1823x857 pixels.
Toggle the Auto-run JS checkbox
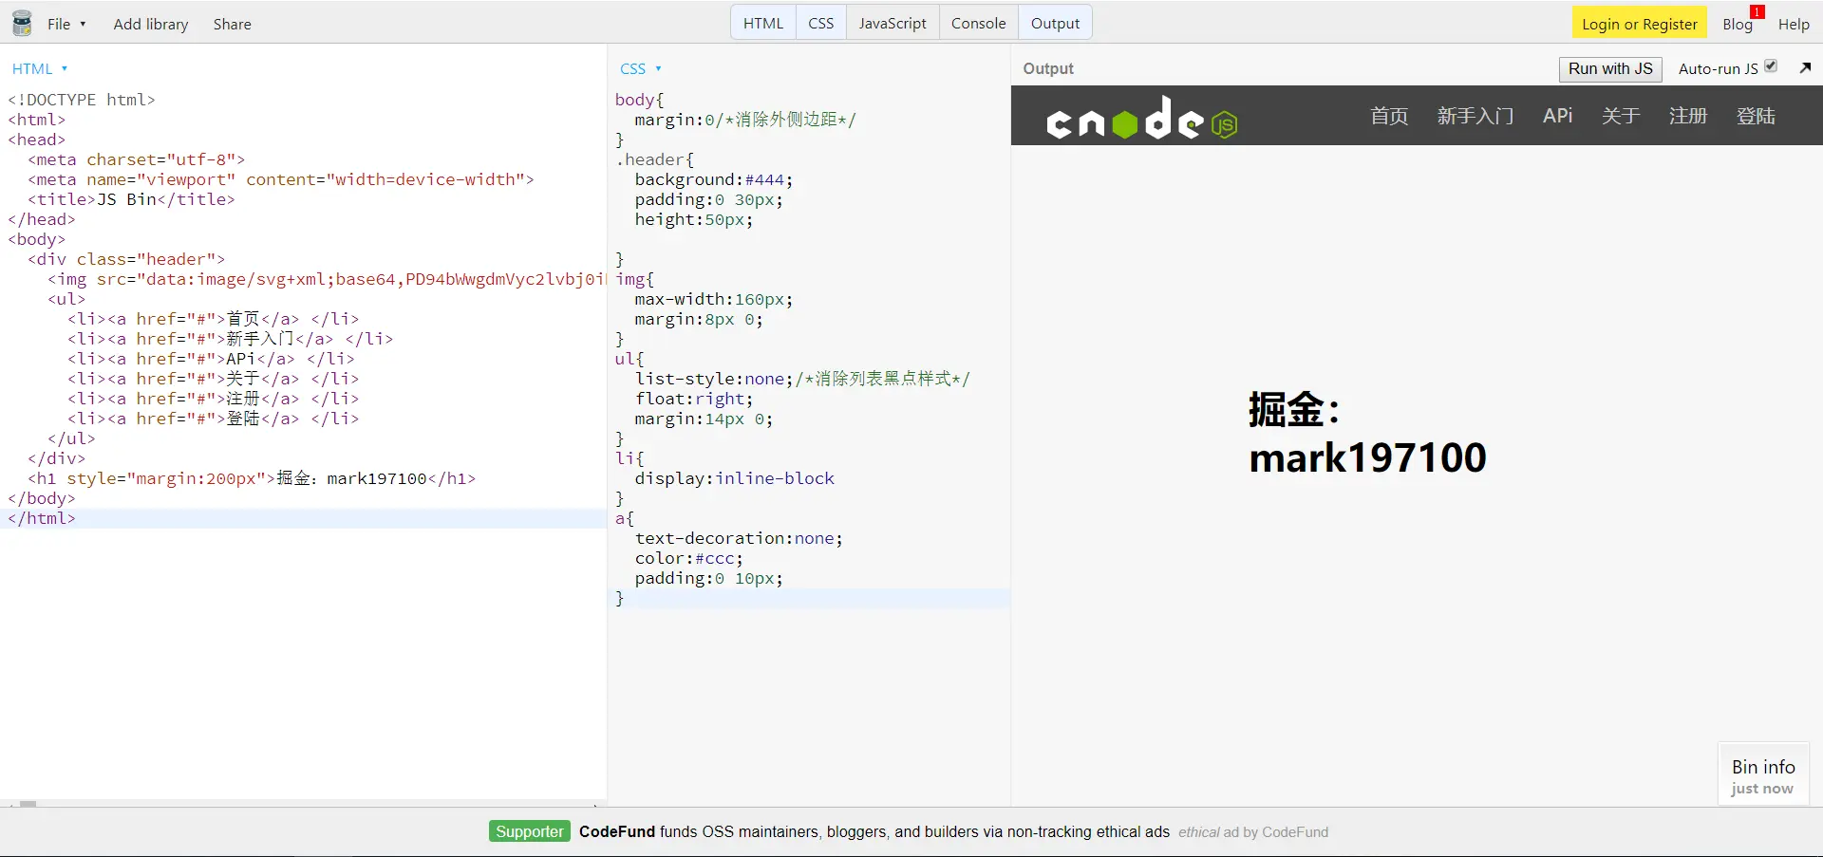coord(1771,66)
